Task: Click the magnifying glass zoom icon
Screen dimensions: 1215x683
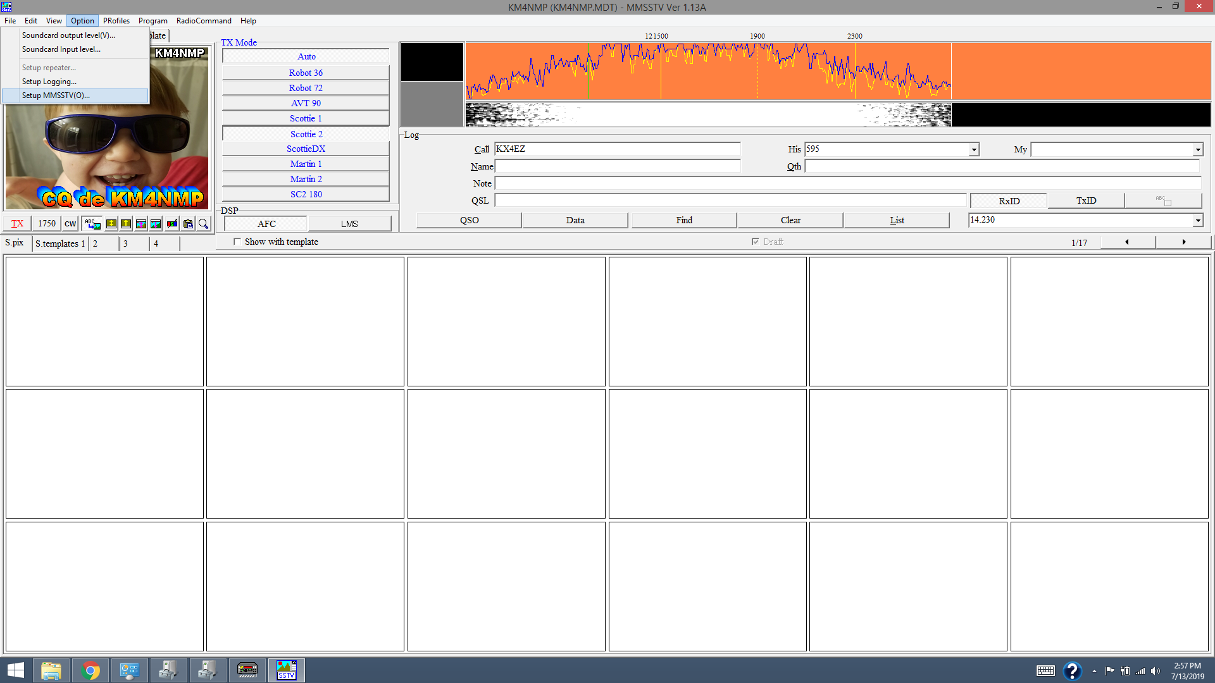Action: [203, 224]
